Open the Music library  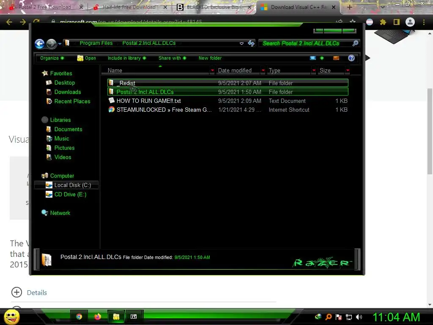click(62, 139)
